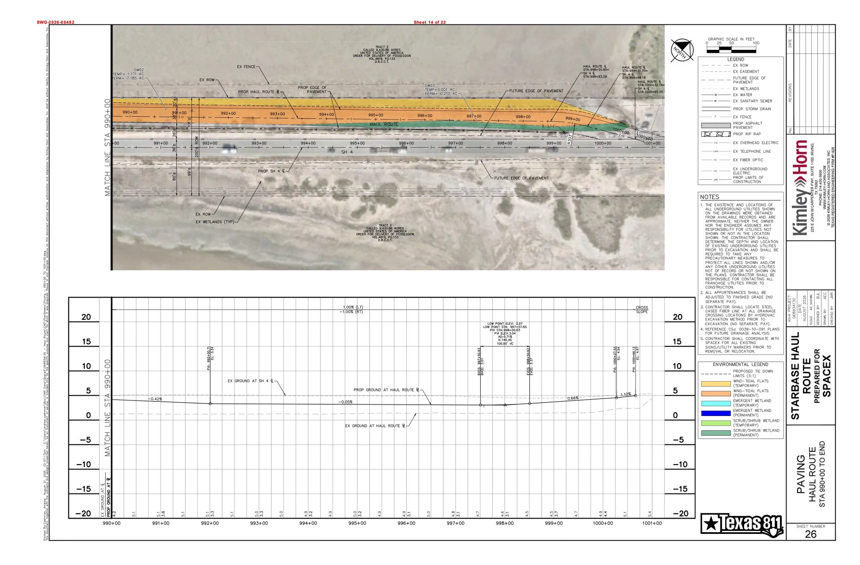Select the orange Wind-Tidal Flats (Permanent) swatch
This screenshot has height=565, width=860.
click(716, 393)
